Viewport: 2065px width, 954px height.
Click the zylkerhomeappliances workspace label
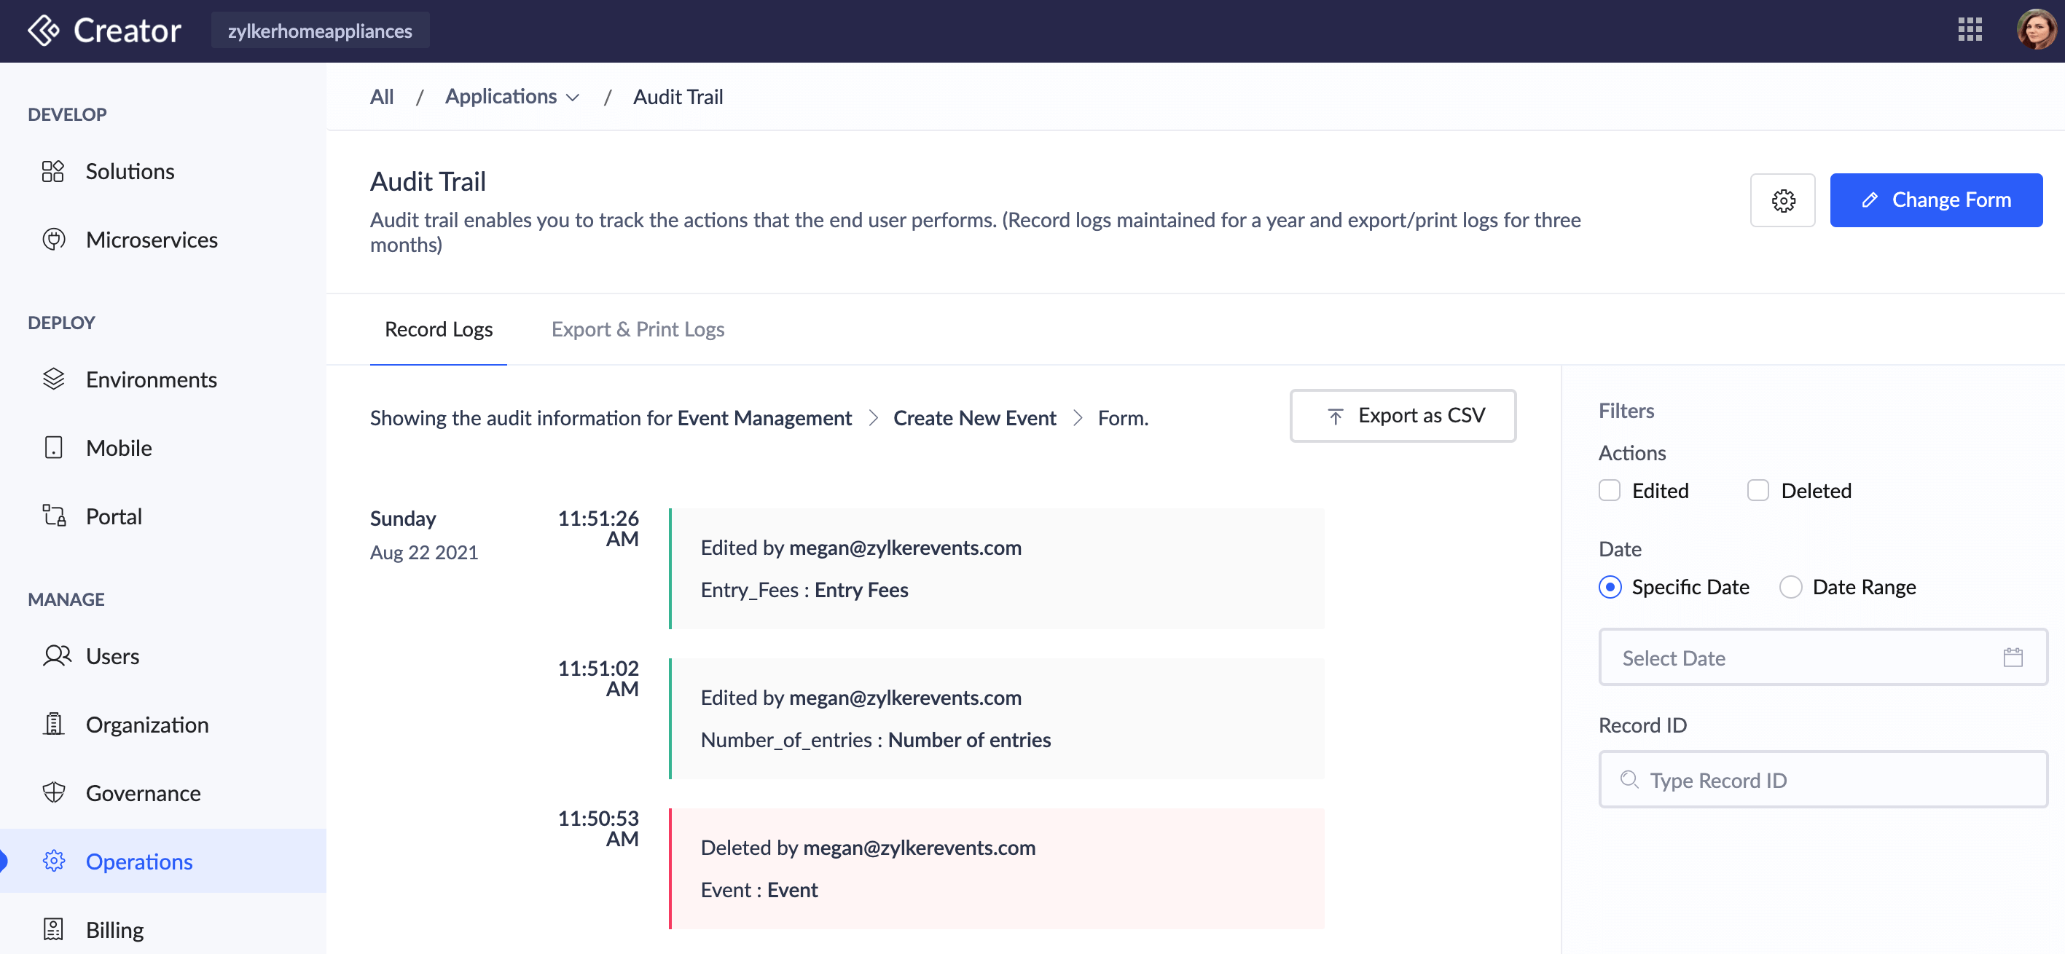tap(320, 31)
